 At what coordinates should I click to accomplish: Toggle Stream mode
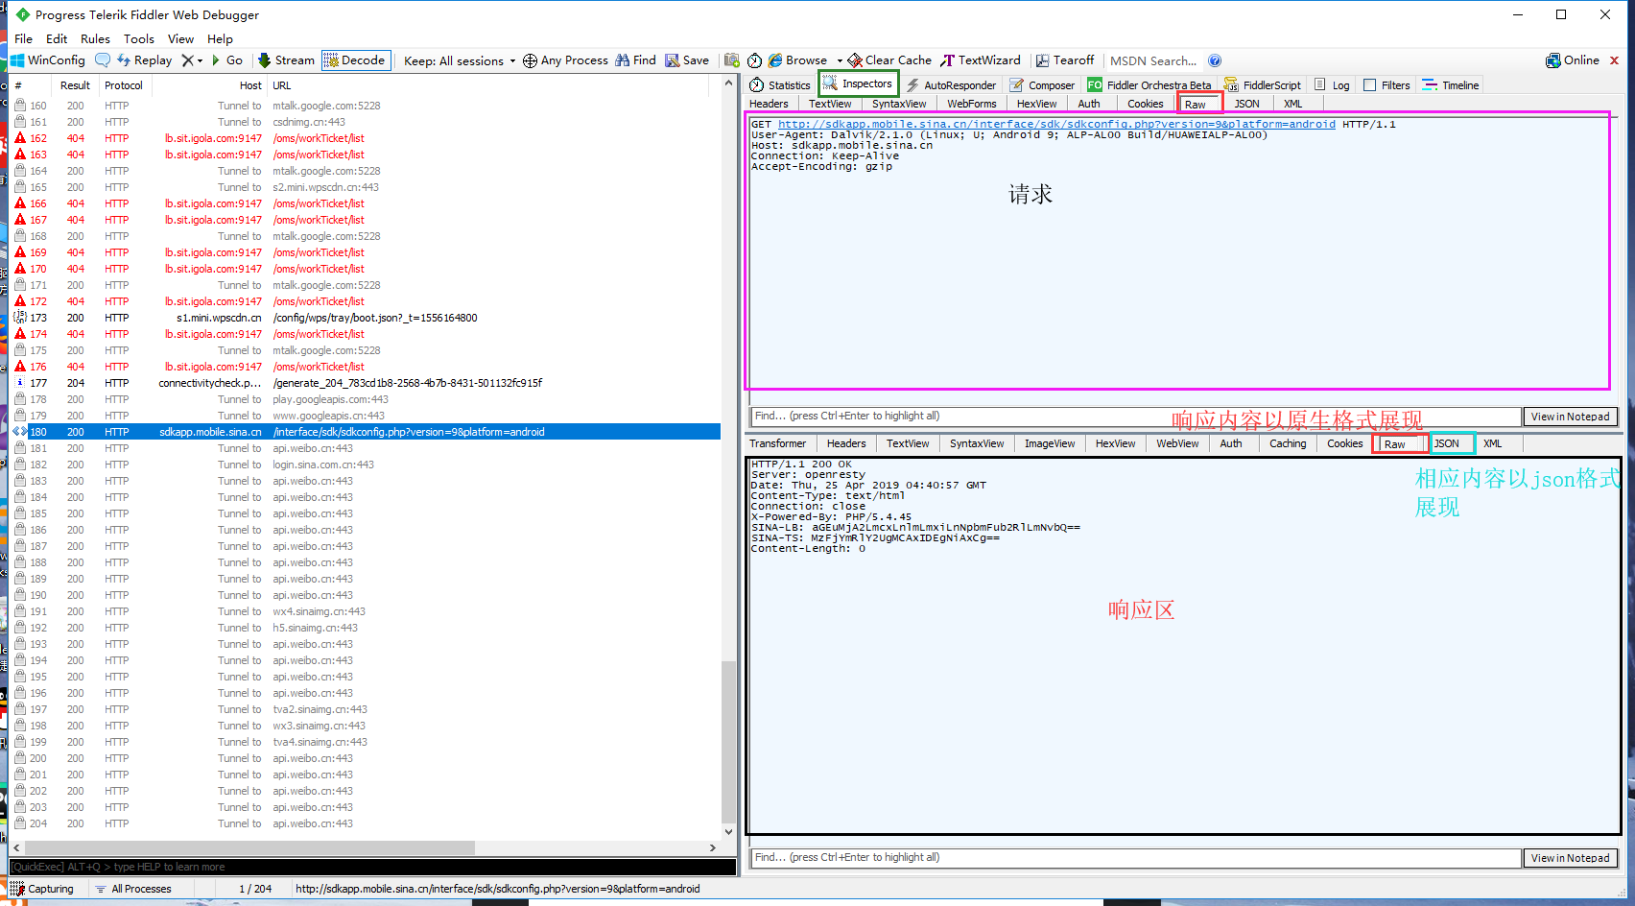click(285, 60)
